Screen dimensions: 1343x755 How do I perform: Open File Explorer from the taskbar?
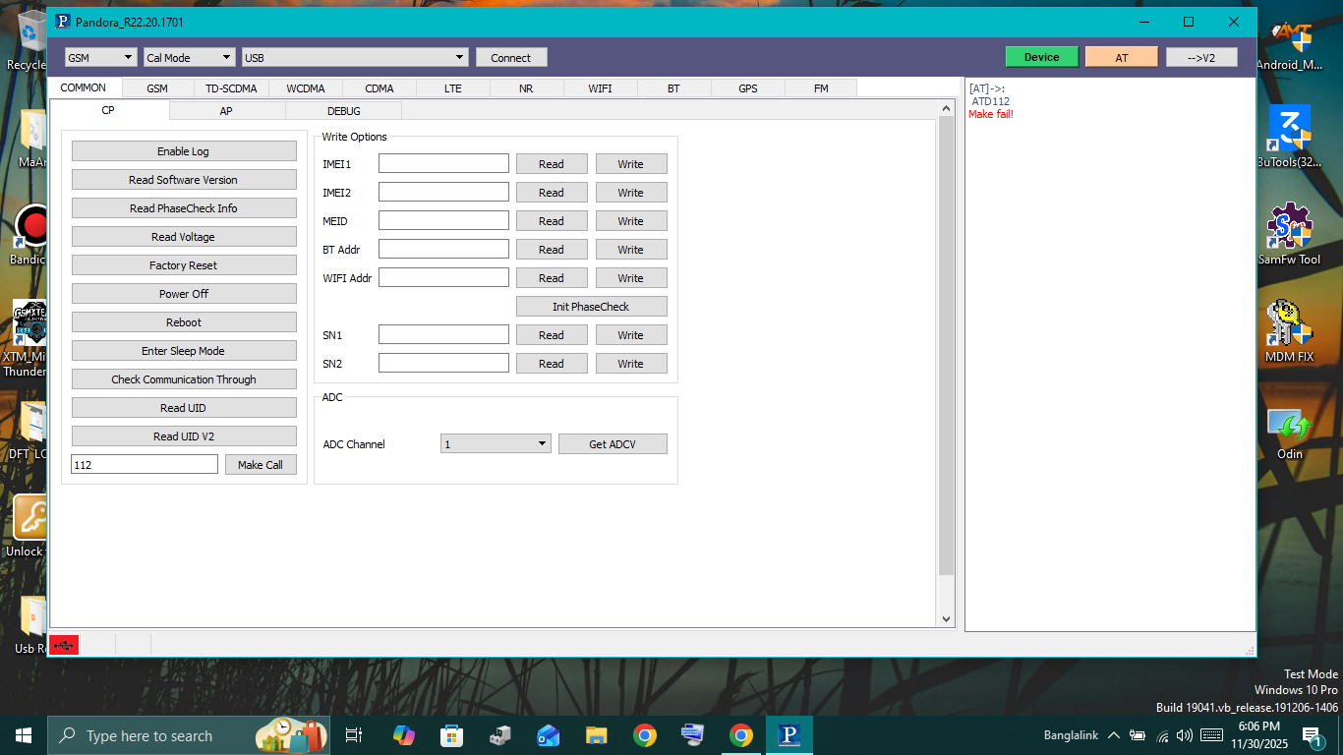tap(596, 735)
